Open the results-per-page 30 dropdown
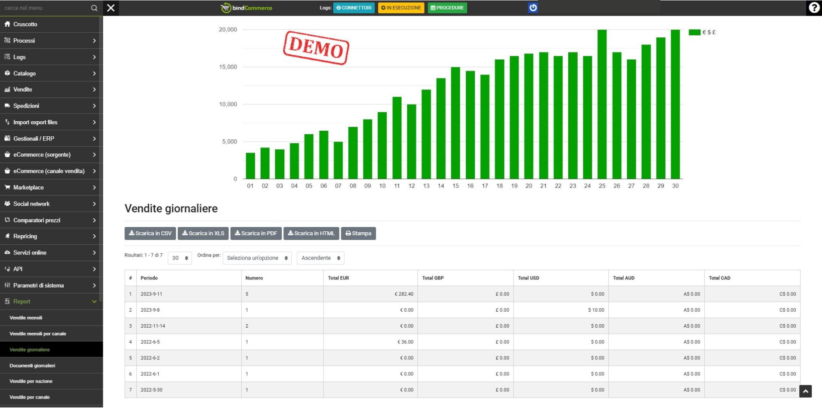 180,258
